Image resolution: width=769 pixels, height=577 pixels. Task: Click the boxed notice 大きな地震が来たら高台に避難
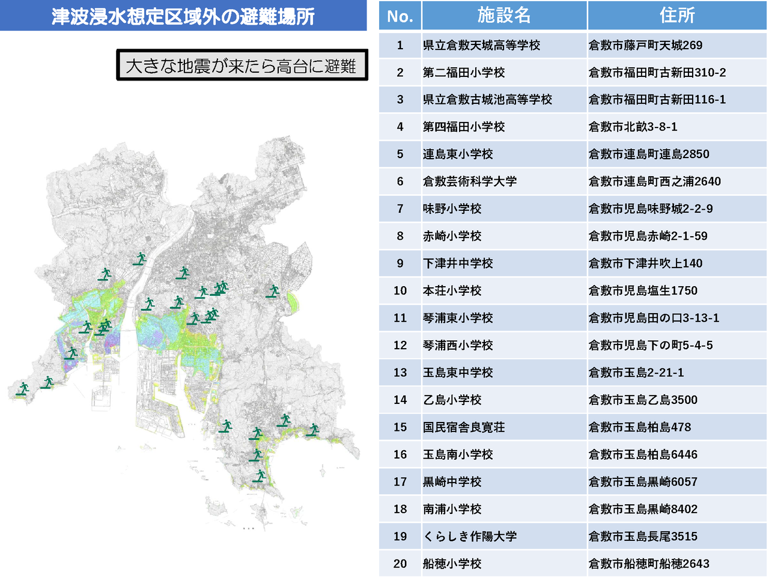[242, 65]
